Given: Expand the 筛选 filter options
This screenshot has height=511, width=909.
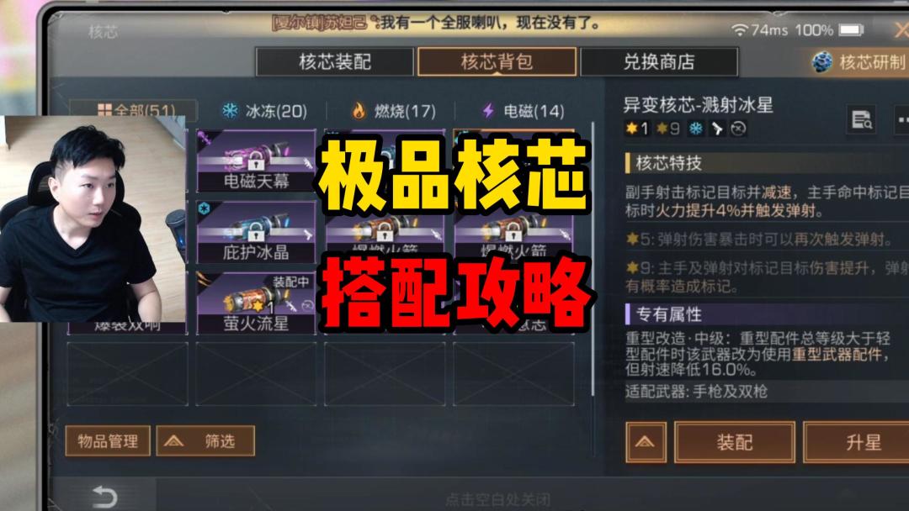Looking at the screenshot, I should click(x=205, y=441).
